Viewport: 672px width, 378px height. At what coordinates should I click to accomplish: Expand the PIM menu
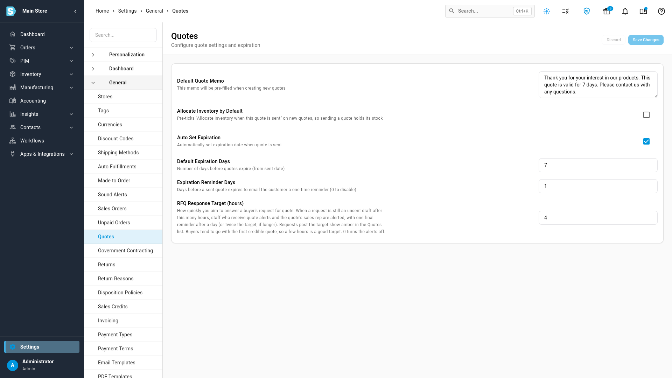(42, 61)
